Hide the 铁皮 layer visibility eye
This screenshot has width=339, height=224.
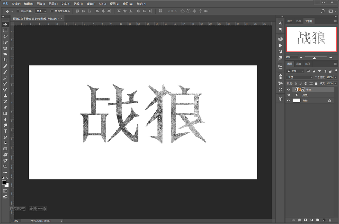[289, 89]
